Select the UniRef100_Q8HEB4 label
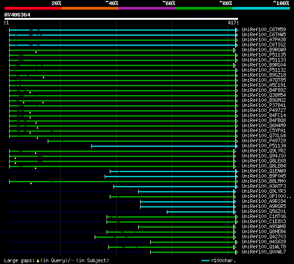Screen dimensions: 294x264 (x=264, y=232)
